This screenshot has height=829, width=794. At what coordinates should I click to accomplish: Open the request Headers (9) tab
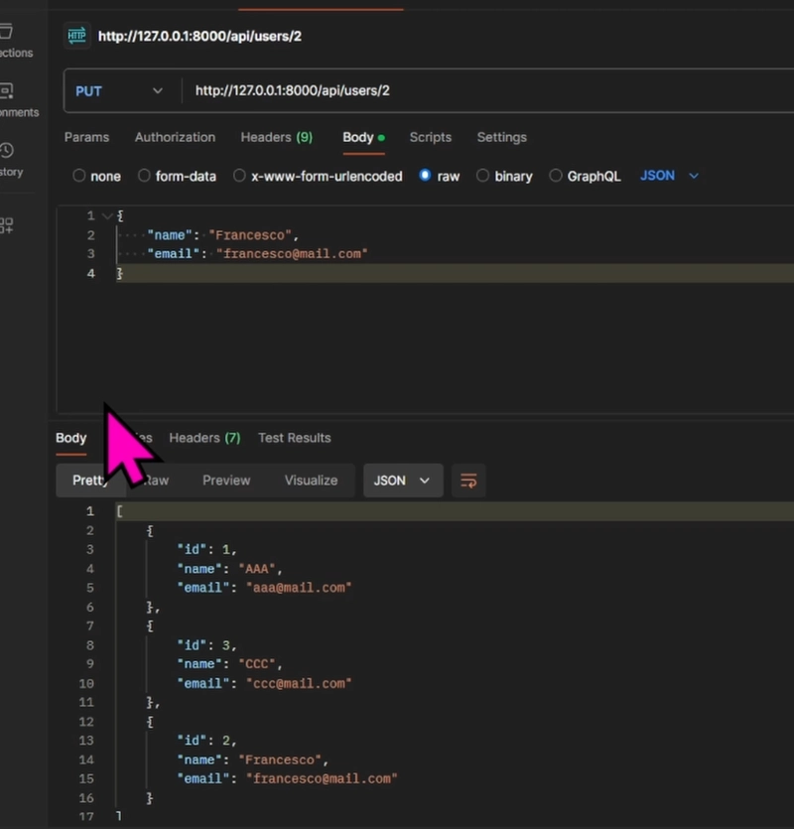[x=277, y=137]
